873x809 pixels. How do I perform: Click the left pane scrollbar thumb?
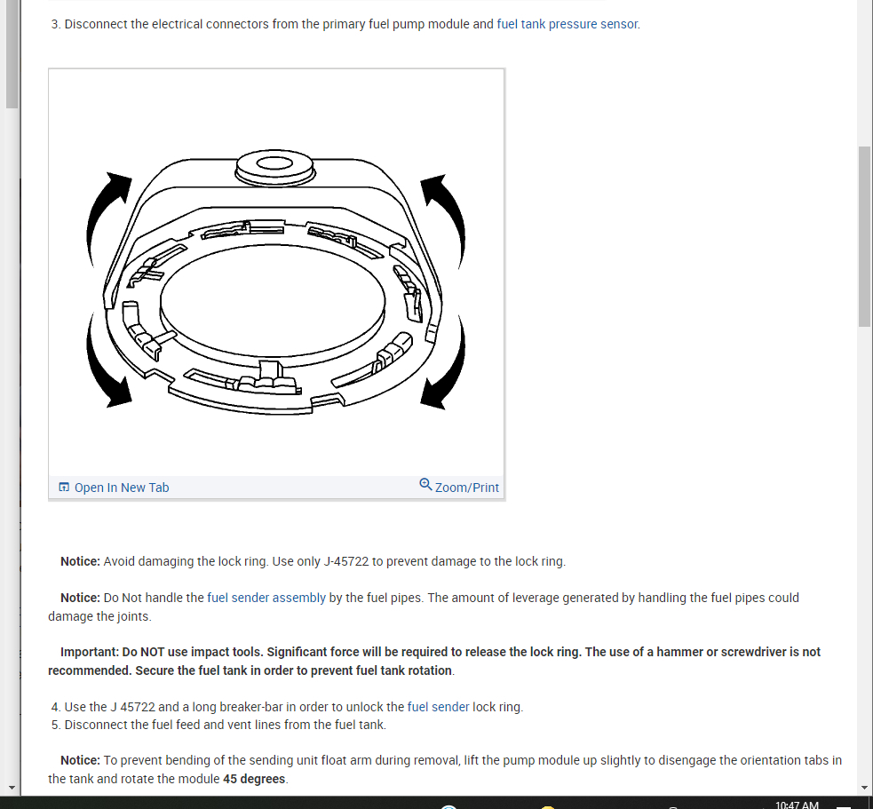(12, 54)
